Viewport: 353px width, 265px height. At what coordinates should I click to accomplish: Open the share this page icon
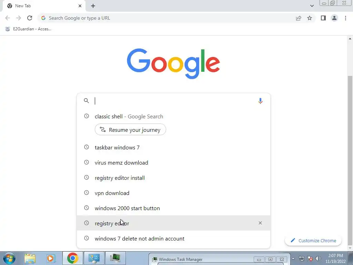[x=299, y=18]
